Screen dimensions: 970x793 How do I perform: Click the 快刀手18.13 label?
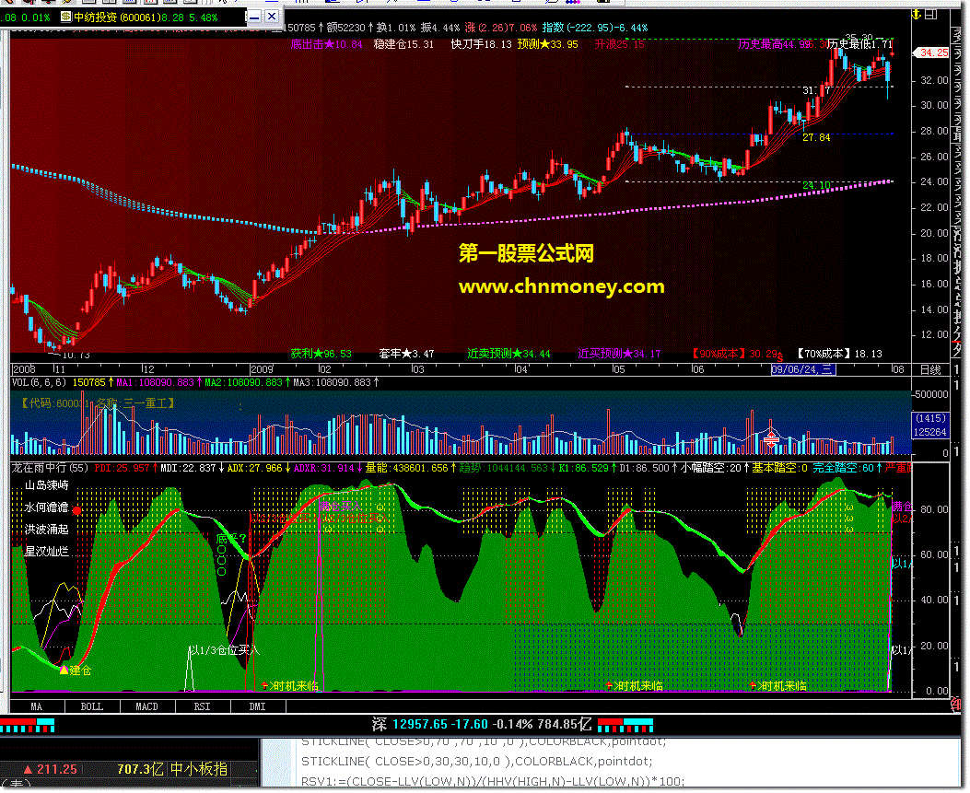pos(481,44)
